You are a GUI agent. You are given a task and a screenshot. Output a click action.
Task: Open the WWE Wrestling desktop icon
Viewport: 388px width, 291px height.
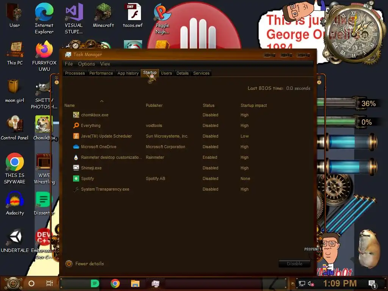coord(44,168)
